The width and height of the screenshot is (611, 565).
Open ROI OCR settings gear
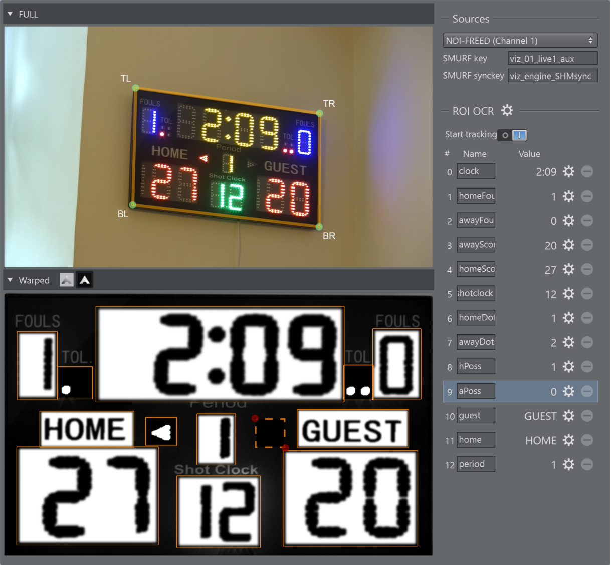click(x=507, y=111)
